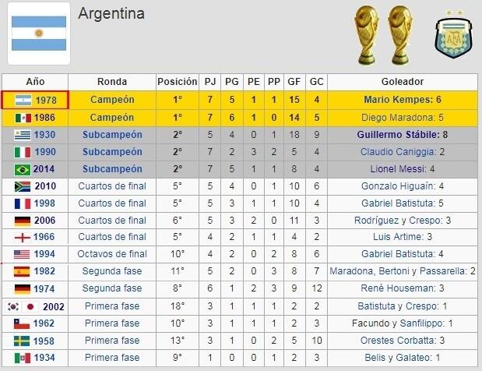Click the Sweden flag beside 1958

pos(23,341)
